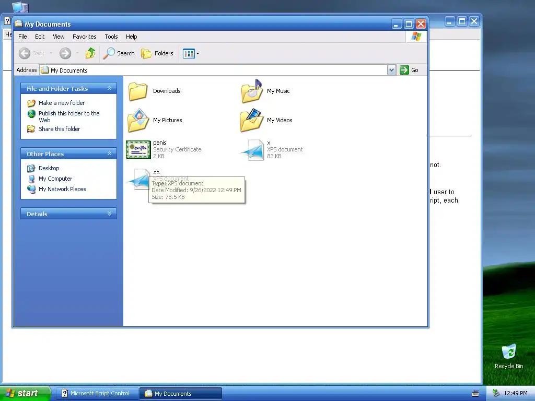Open the Edit menu
Viewport: 535px width, 401px height.
(x=40, y=37)
